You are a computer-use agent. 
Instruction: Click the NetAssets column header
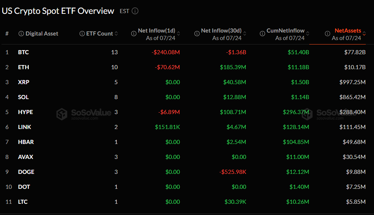coord(348,31)
